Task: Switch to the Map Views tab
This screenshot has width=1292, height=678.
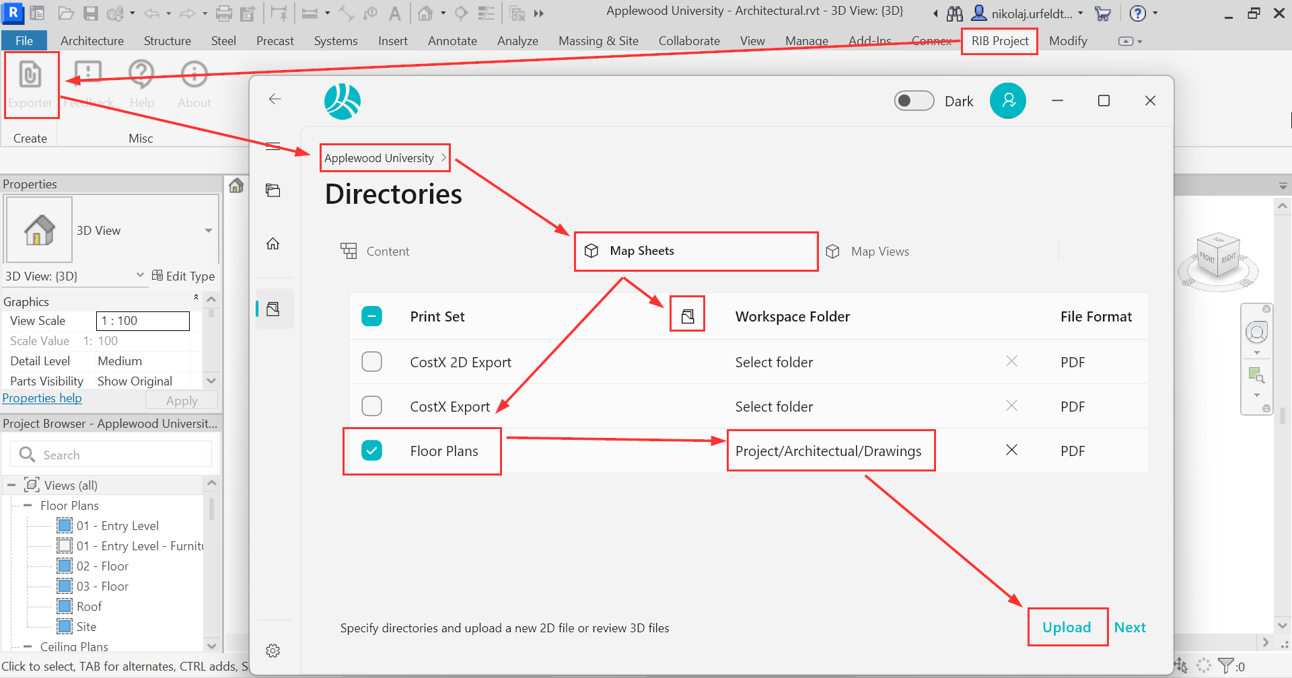Action: (x=879, y=252)
